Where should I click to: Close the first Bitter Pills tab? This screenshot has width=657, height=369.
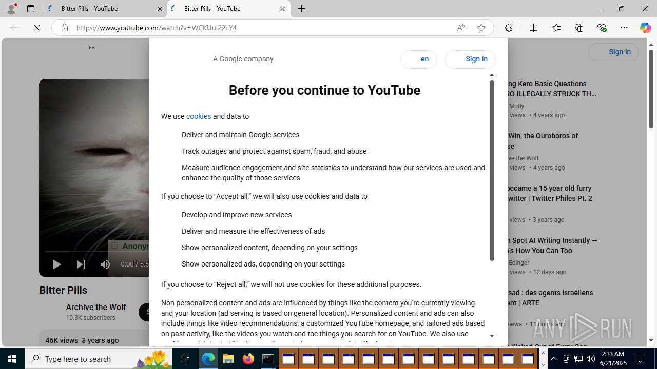click(x=160, y=9)
